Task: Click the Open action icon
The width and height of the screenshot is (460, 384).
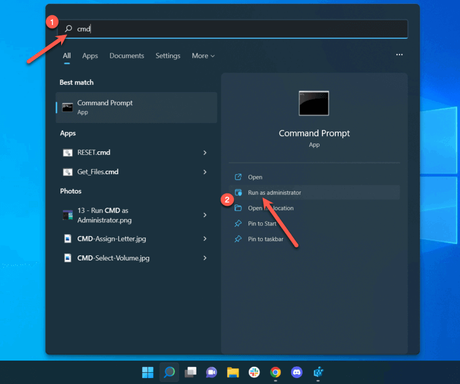Action: (238, 177)
